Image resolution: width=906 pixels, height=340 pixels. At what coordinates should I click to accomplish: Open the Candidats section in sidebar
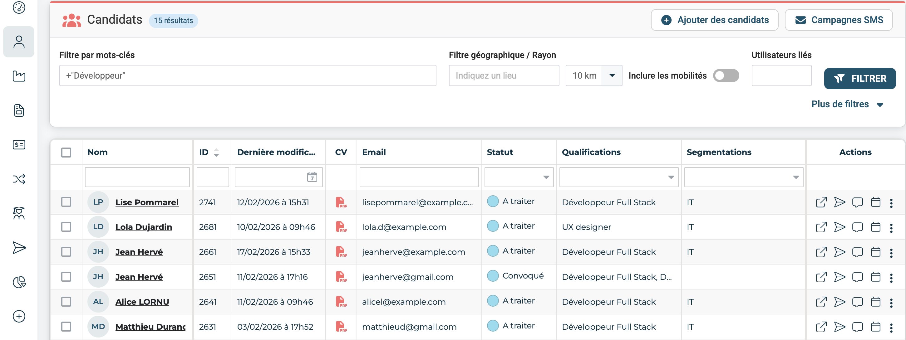19,42
